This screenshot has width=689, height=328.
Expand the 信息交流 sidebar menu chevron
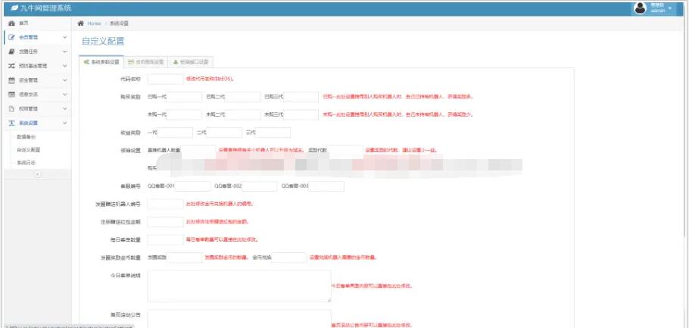point(64,94)
